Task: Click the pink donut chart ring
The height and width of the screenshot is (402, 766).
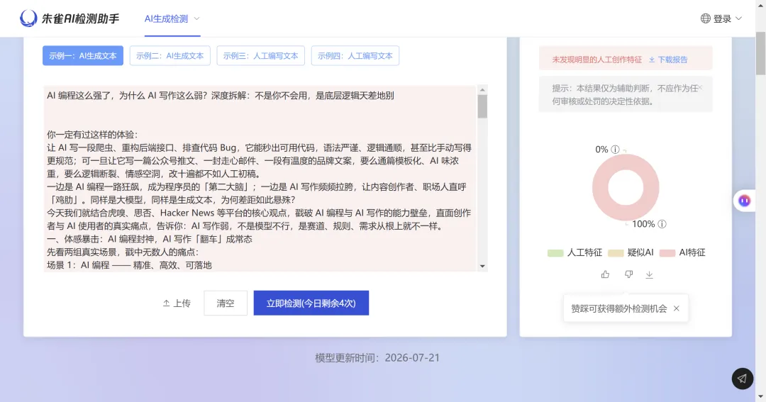Action: pos(601,188)
